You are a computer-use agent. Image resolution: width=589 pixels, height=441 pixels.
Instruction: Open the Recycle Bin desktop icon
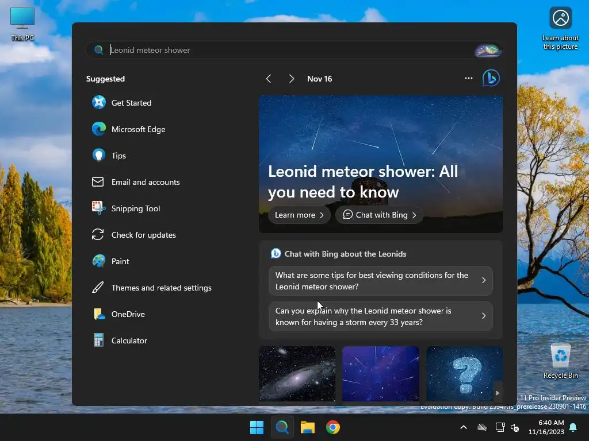560,361
